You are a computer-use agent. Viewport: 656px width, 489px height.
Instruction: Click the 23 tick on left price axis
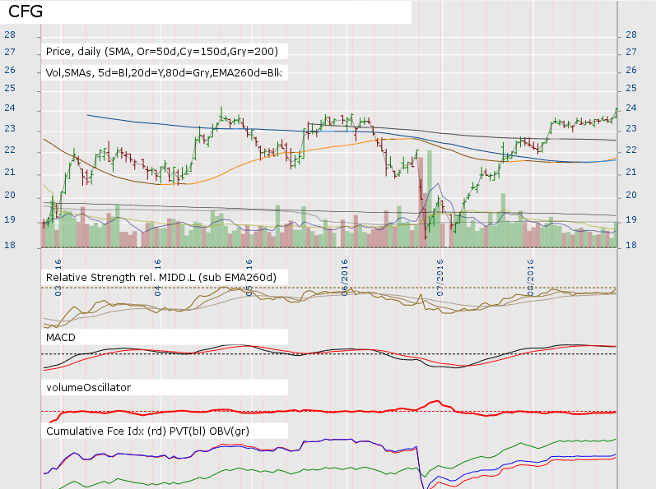[x=9, y=130]
